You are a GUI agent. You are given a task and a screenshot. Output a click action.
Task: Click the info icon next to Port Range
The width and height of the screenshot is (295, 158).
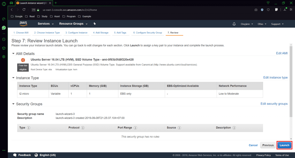click(135, 128)
